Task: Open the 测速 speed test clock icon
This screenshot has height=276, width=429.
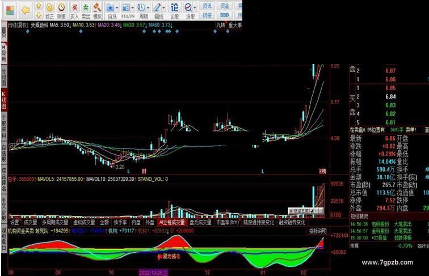Action: 61,11
